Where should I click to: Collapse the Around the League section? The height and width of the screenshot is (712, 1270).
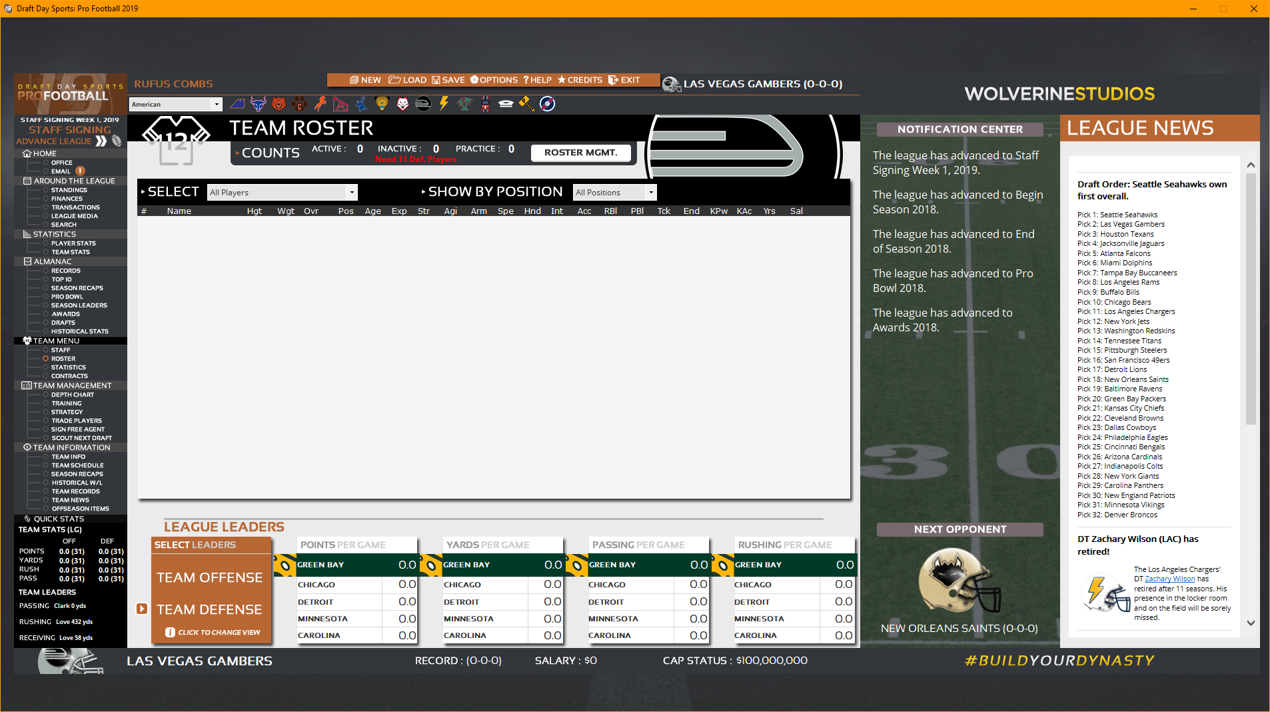click(71, 181)
